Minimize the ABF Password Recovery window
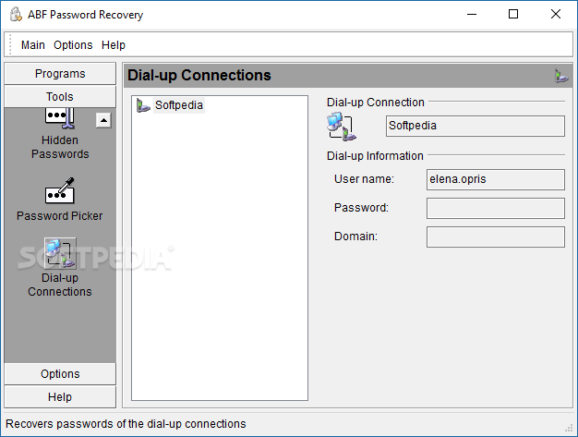 472,15
